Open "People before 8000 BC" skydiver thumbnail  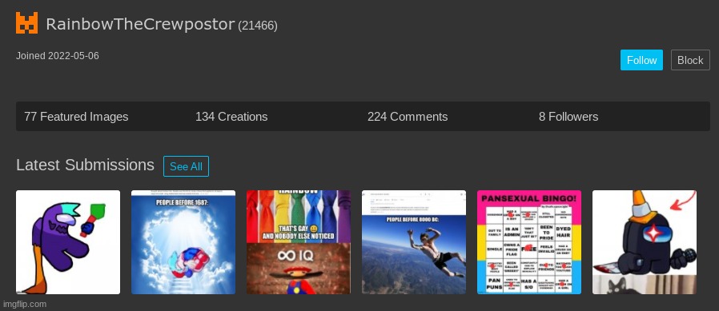(414, 242)
